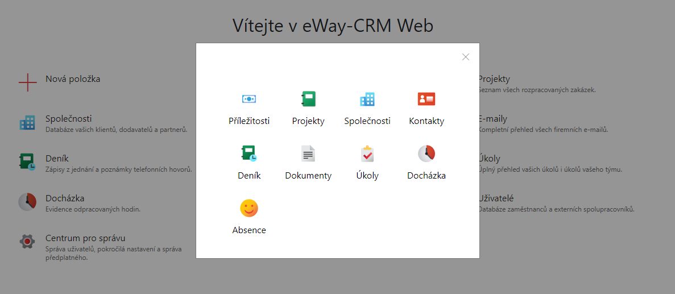
Task: Pick the Úkoly clipboard checkmark icon
Action: 367,154
